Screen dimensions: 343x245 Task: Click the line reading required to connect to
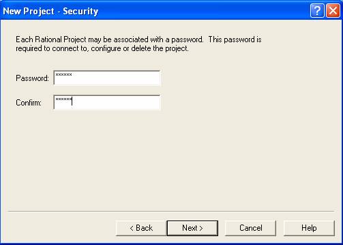pyautogui.click(x=102, y=48)
